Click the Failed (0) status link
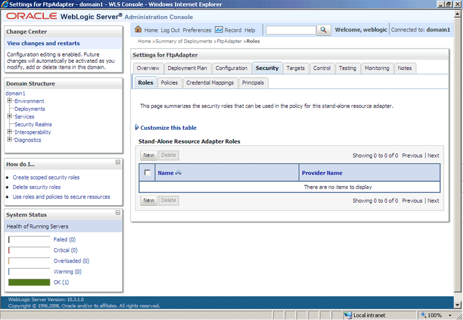Image resolution: width=463 pixels, height=320 pixels. click(64, 239)
